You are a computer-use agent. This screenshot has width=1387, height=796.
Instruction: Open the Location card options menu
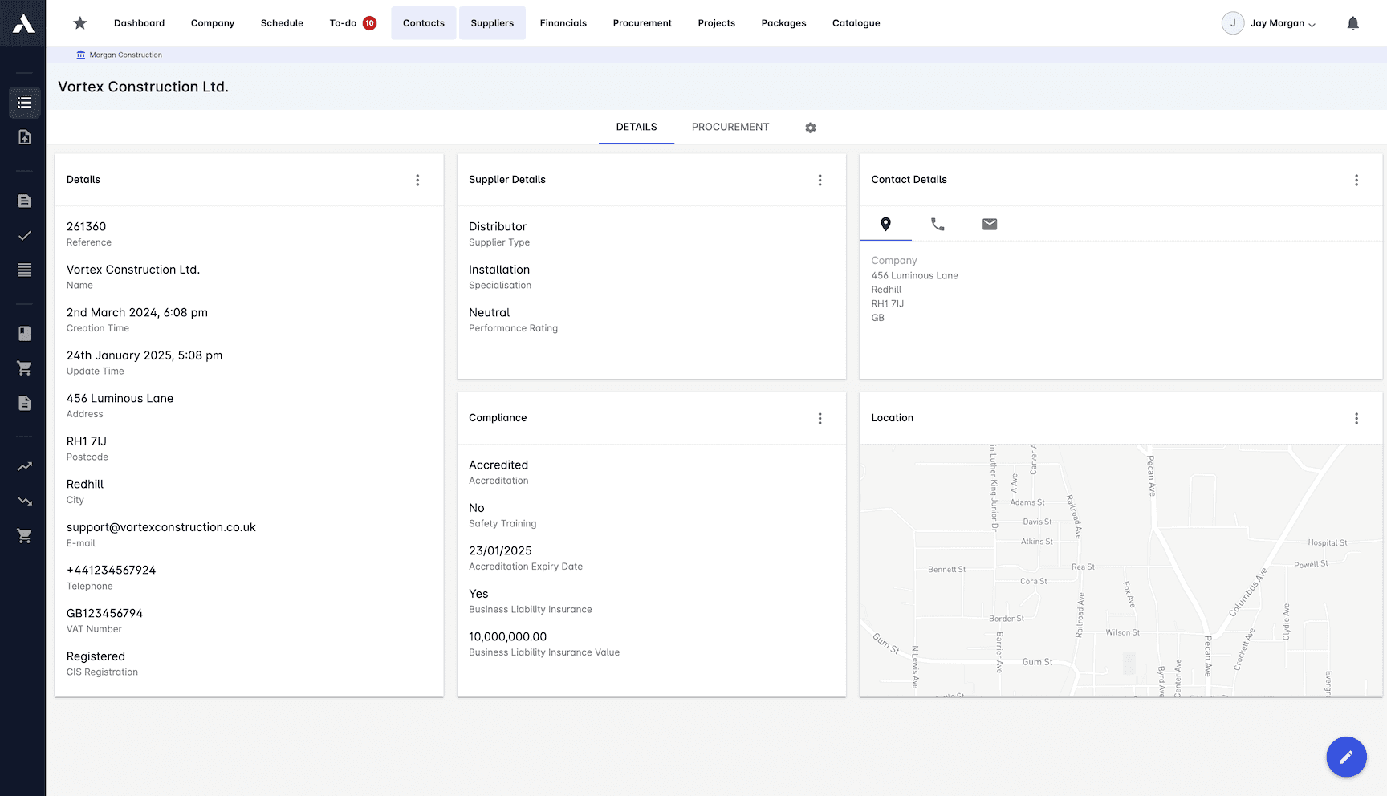(x=1356, y=418)
